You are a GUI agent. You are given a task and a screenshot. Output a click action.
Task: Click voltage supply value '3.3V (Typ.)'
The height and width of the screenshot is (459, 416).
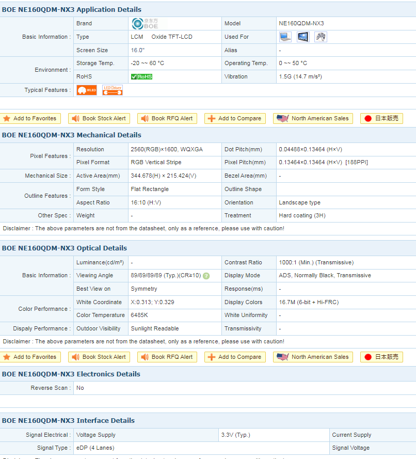236,435
